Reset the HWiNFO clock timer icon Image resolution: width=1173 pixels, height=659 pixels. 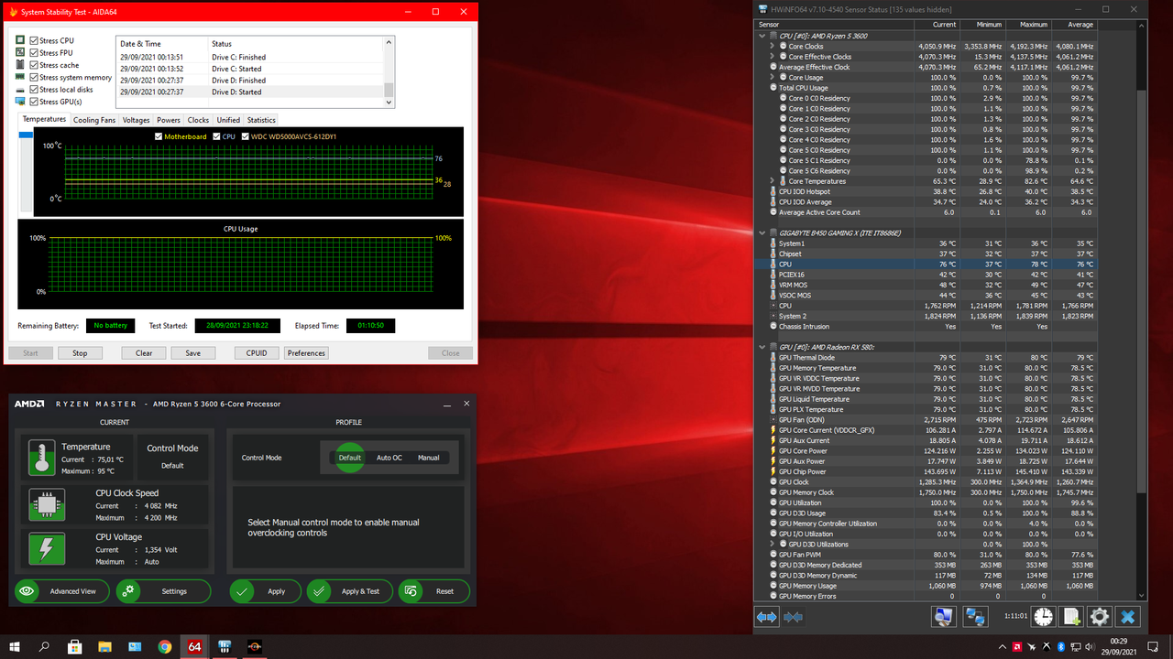click(1043, 617)
